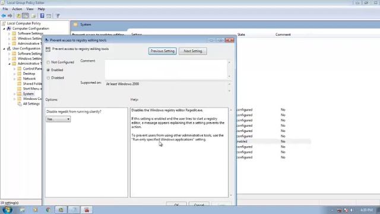Open the Windows Start orb
Viewport: 380px width, 214px height.
pyautogui.click(x=7, y=210)
